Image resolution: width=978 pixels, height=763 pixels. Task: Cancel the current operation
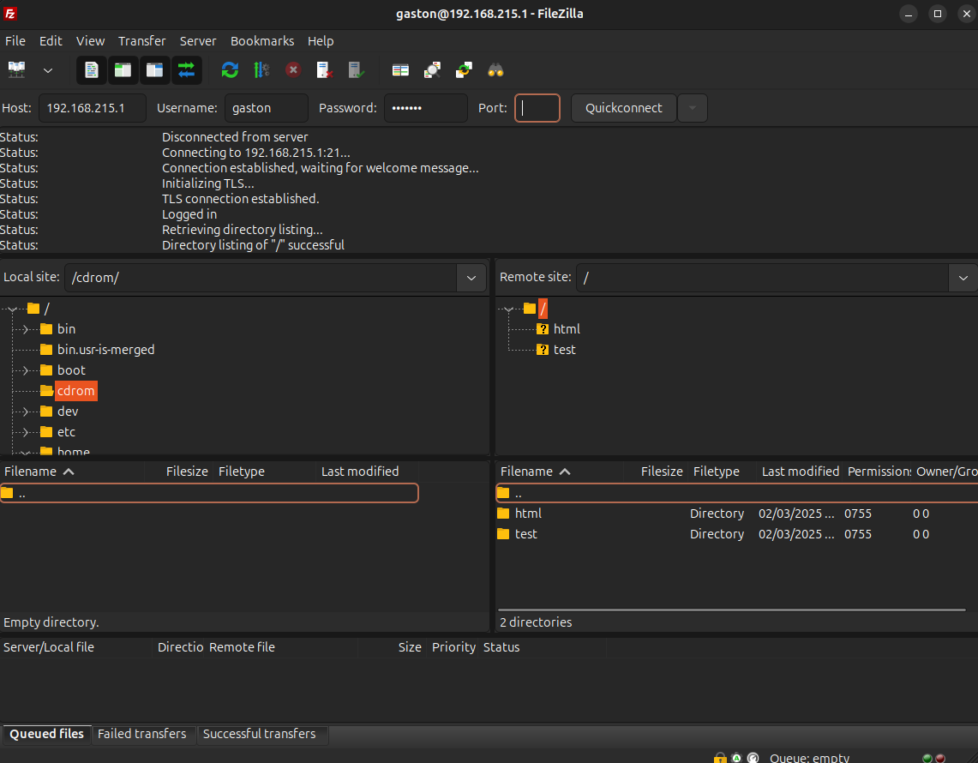point(293,70)
